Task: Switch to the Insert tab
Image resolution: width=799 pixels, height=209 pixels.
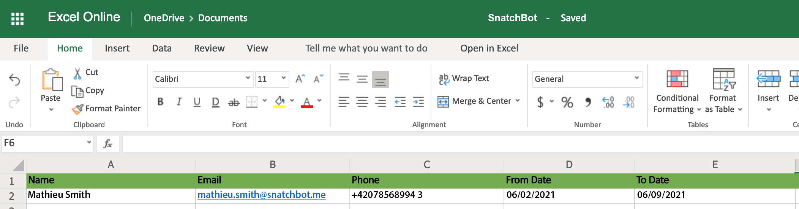Action: coord(117,48)
